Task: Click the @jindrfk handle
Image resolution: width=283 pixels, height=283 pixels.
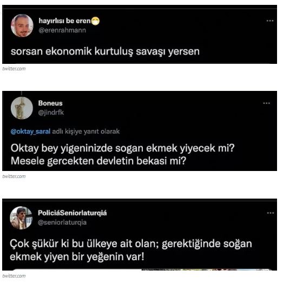Action: coord(51,113)
